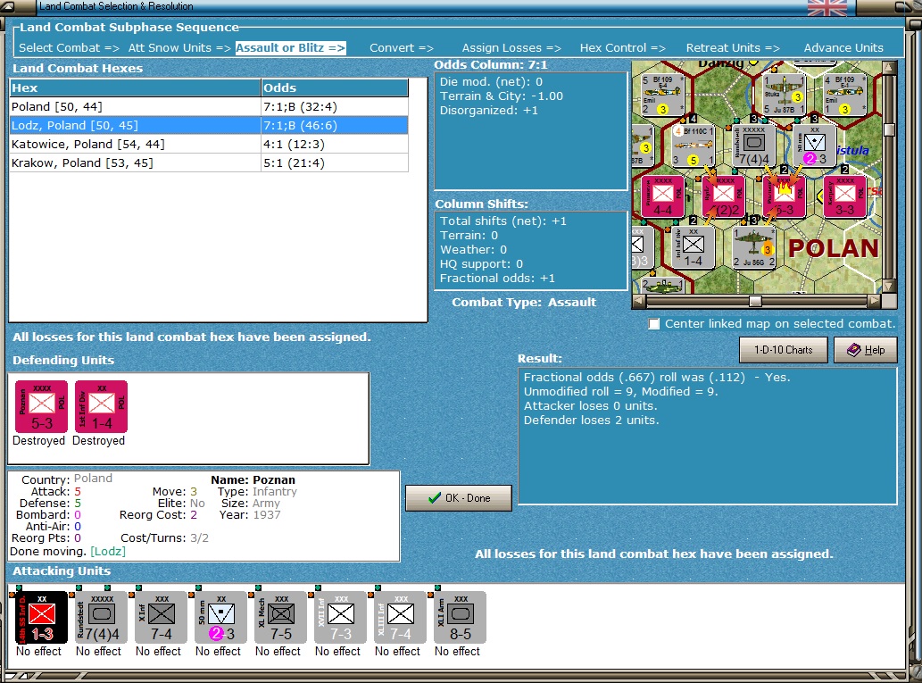Select the XVII Inf 7-3 attacking unit
This screenshot has height=683, width=922.
(x=341, y=618)
